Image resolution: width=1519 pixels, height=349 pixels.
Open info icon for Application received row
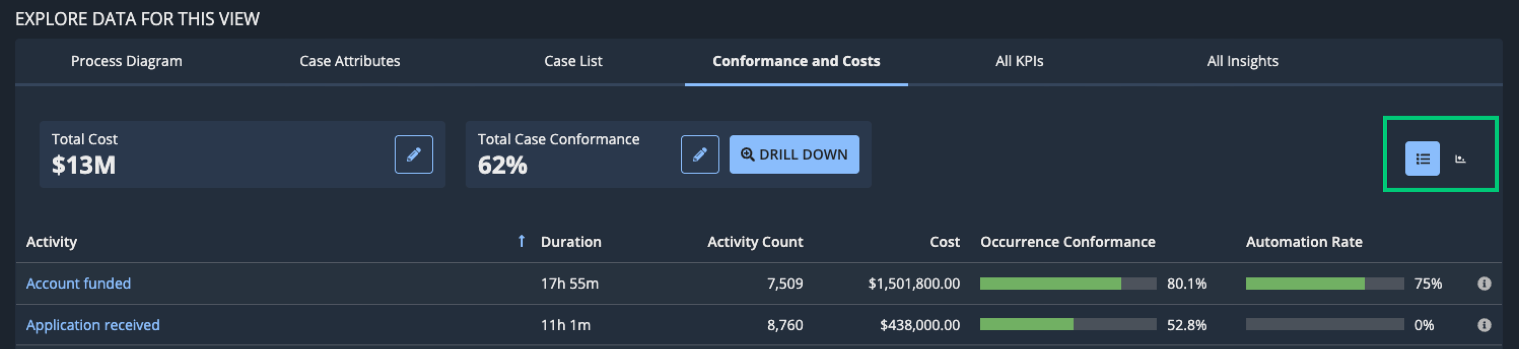[1484, 325]
